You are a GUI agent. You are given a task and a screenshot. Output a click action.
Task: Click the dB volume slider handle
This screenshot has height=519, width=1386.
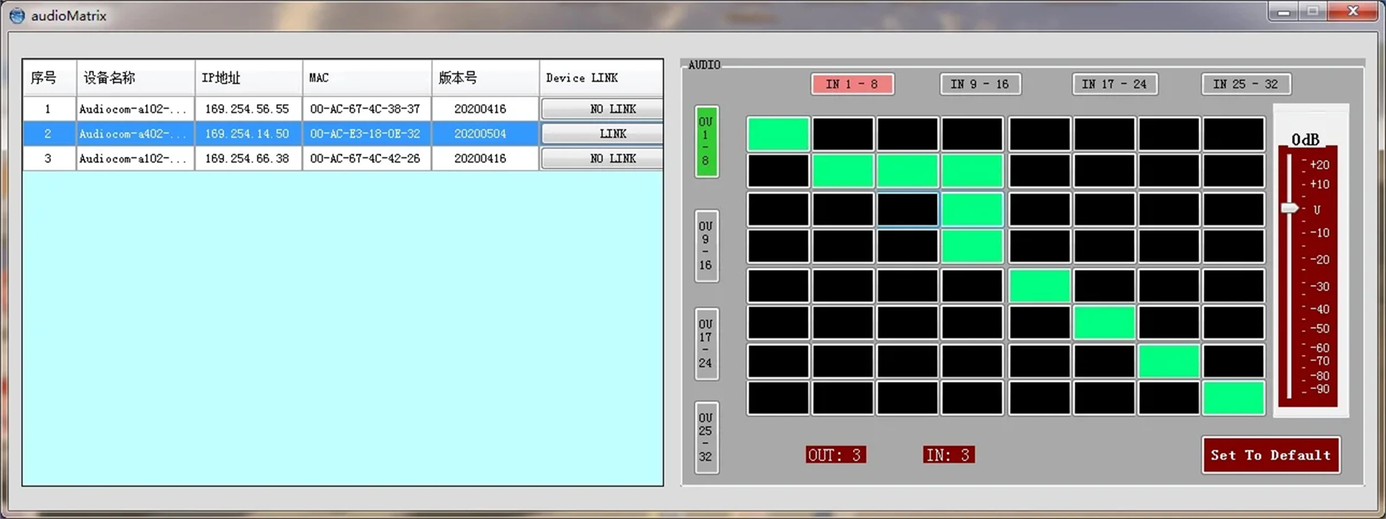[1290, 208]
